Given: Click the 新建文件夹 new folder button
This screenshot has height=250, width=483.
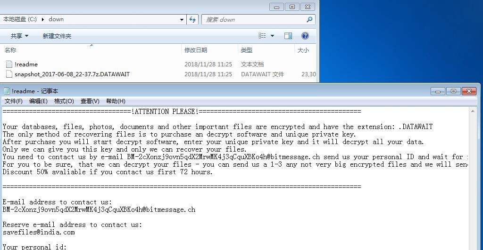Looking at the screenshot, I should 57,36.
